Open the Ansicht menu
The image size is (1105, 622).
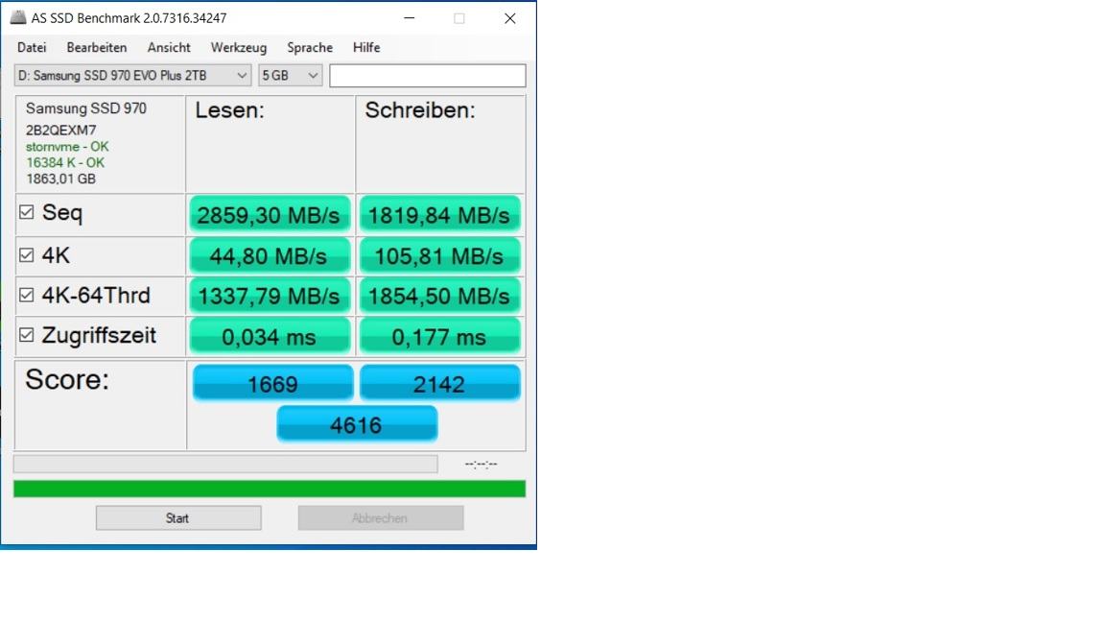coord(169,47)
